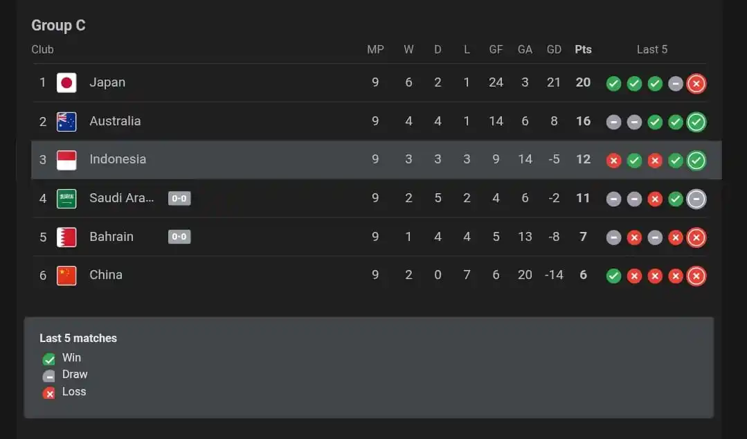Select the Indonesia team row name
This screenshot has width=747, height=439.
[x=118, y=159]
